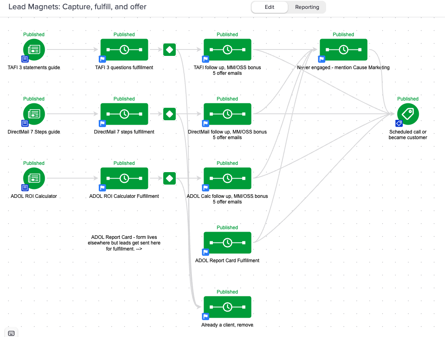445x337 pixels.
Task: Click the 'TAFI 3 statements guide' label
Action: coord(34,68)
